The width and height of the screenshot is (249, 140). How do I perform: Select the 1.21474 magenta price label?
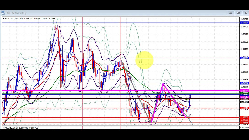244,91
